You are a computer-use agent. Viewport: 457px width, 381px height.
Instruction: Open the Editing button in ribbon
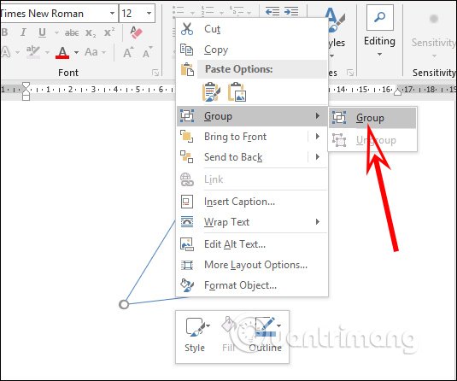click(379, 32)
